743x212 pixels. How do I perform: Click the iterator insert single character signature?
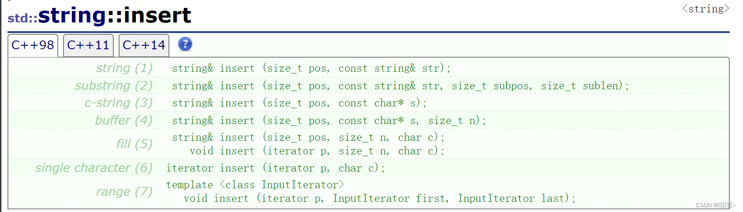pyautogui.click(x=276, y=168)
